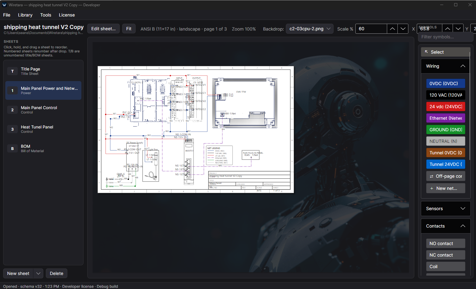The image size is (476, 289).
Task: Click the DC Power Supply symbol
Action: 132,158
